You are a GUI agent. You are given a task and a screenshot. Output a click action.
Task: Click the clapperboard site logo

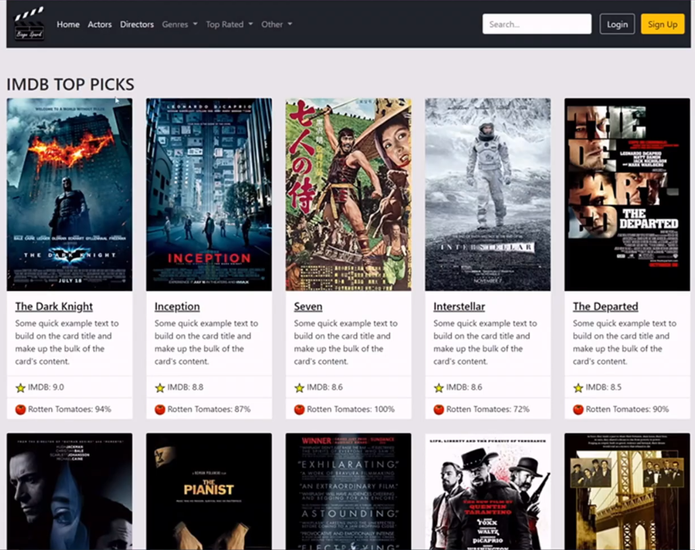(29, 24)
